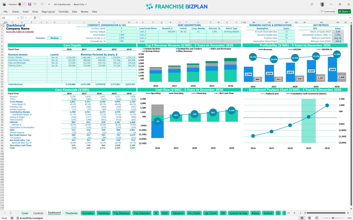Switch to the ROIC sheet tab
Viewport: 353px width, 220px height.
[x=165, y=213]
